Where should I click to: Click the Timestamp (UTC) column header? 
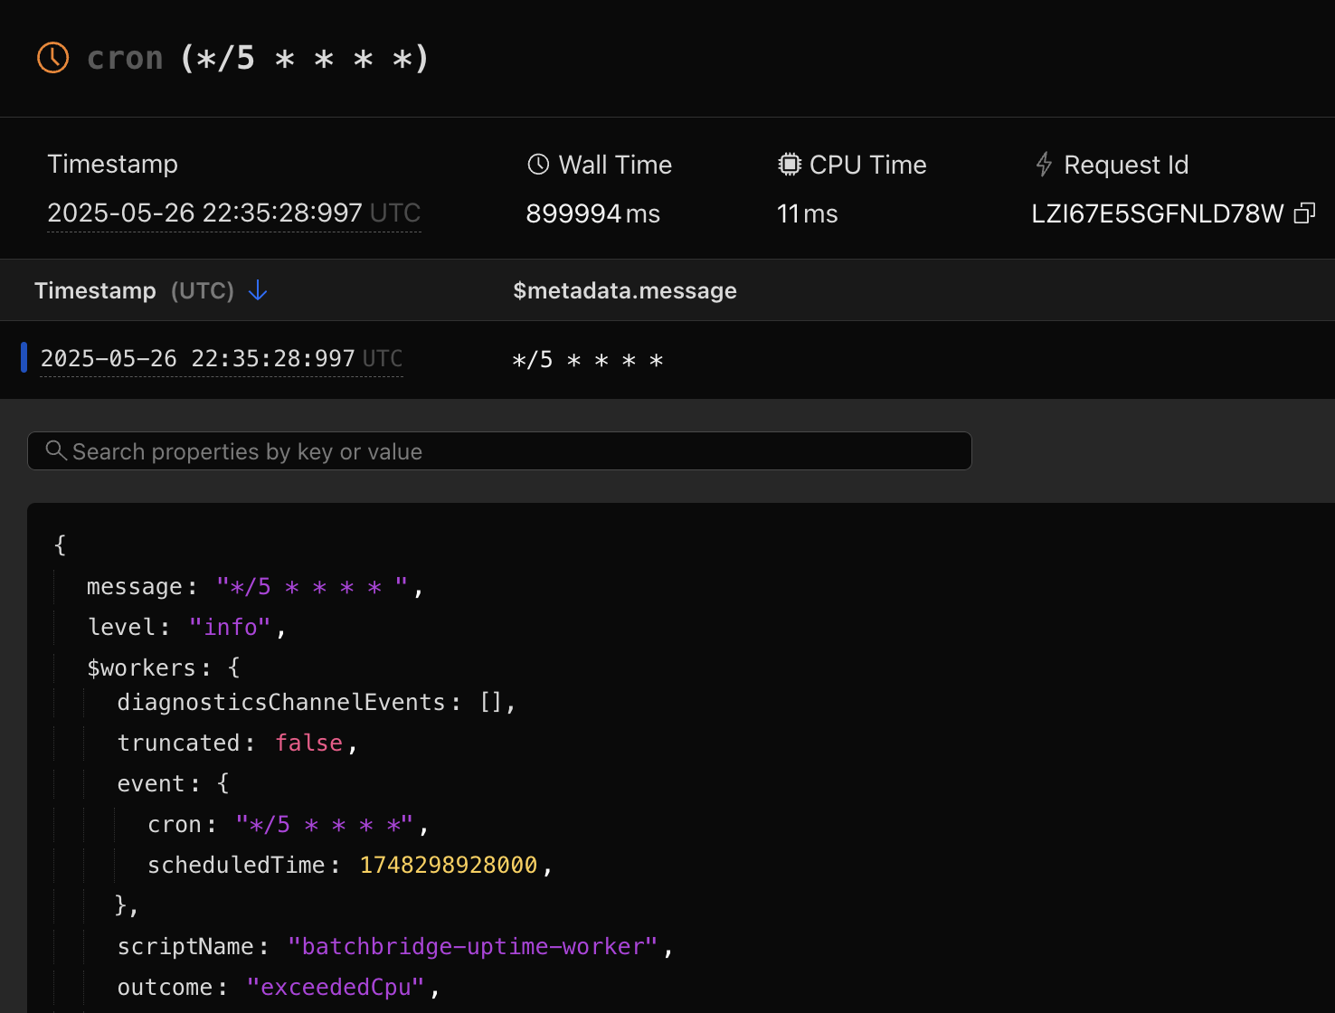pyautogui.click(x=134, y=290)
